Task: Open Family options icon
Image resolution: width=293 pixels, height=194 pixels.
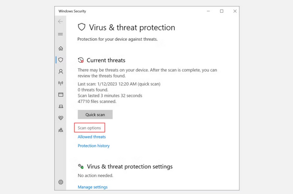Action: [61, 130]
